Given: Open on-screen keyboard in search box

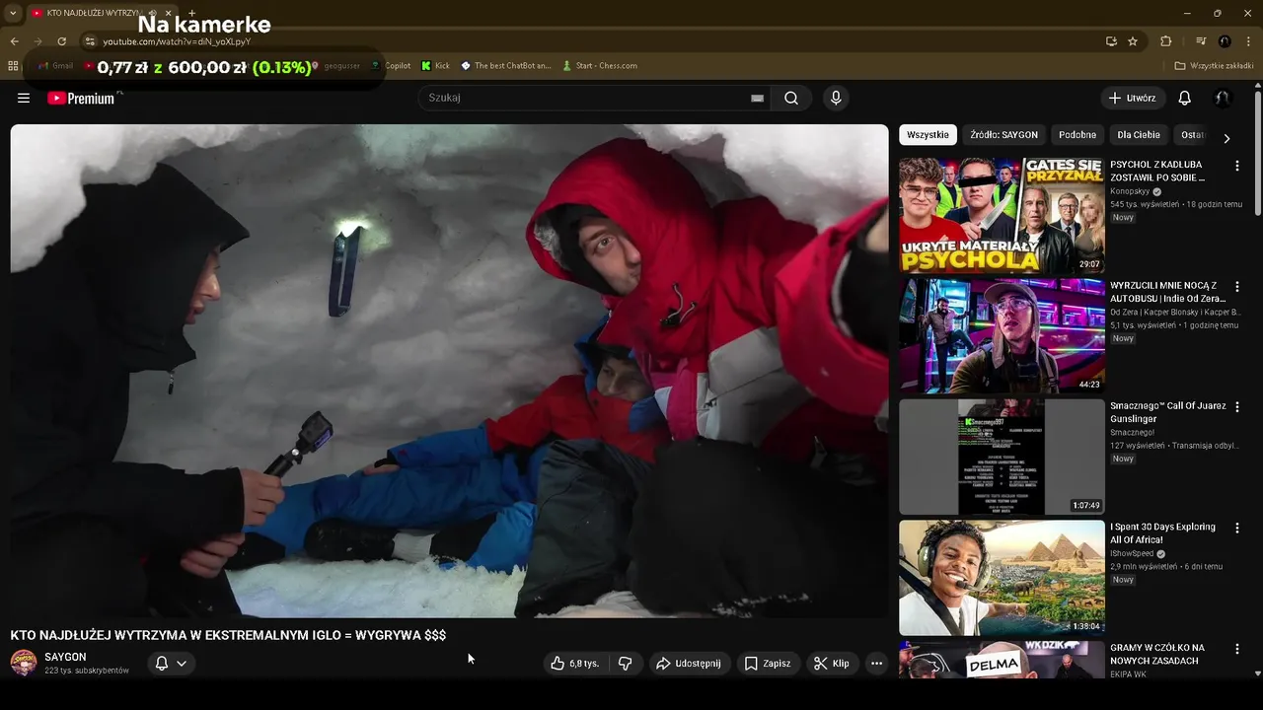Looking at the screenshot, I should coord(757,98).
